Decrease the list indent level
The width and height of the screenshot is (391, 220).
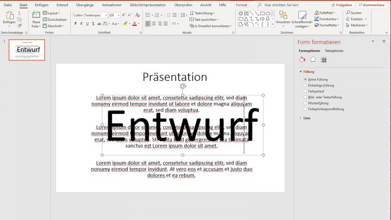coord(169,15)
